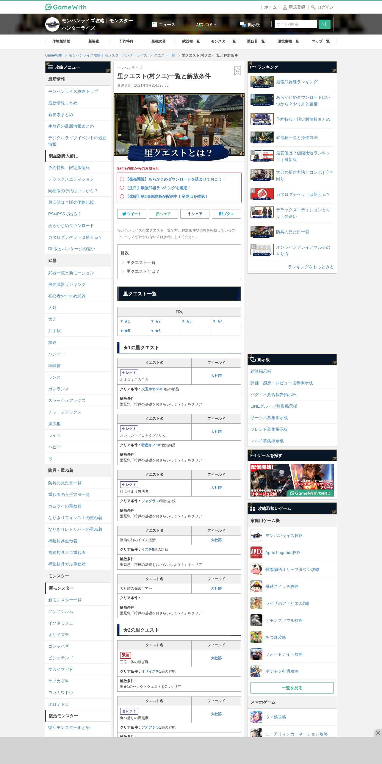This screenshot has height=764, width=382.
Task: Jump to 里クエストとは？ in contents
Action: coord(143,271)
